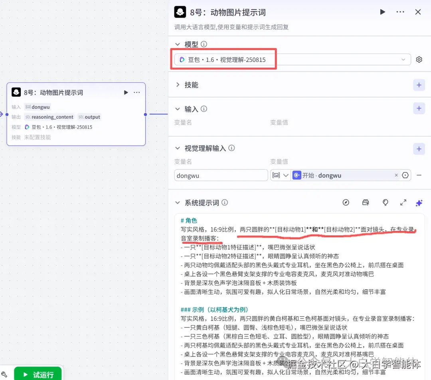Open the image type dropdown for dongwu
This screenshot has width=431, height=380.
coord(281,175)
